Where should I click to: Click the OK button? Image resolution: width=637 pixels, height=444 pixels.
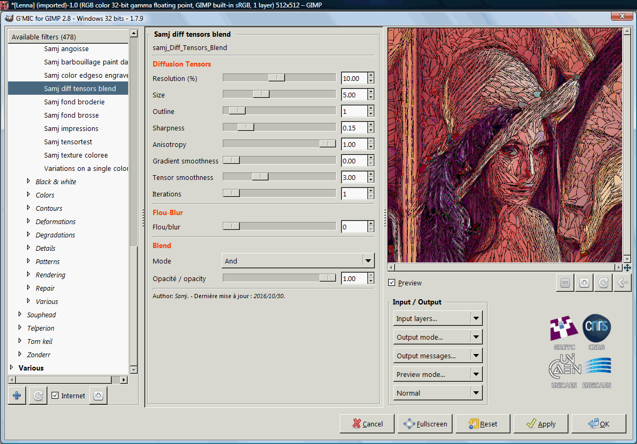pos(599,424)
